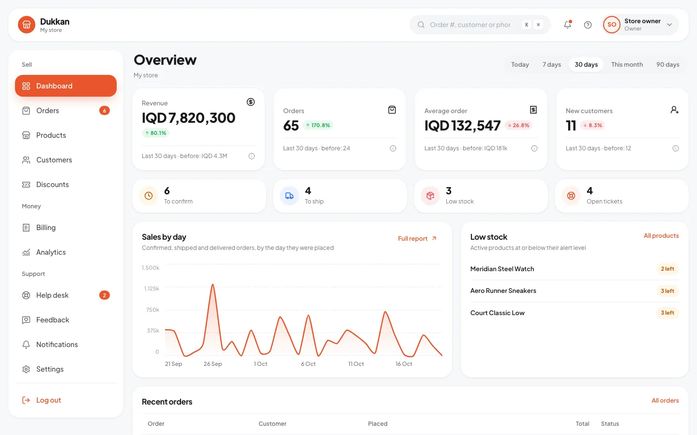This screenshot has height=435, width=697.
Task: Click the Revenue card info icon
Action: (252, 156)
